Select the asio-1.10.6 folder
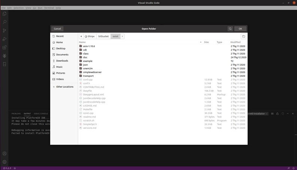This screenshot has width=297, height=170. (163, 46)
